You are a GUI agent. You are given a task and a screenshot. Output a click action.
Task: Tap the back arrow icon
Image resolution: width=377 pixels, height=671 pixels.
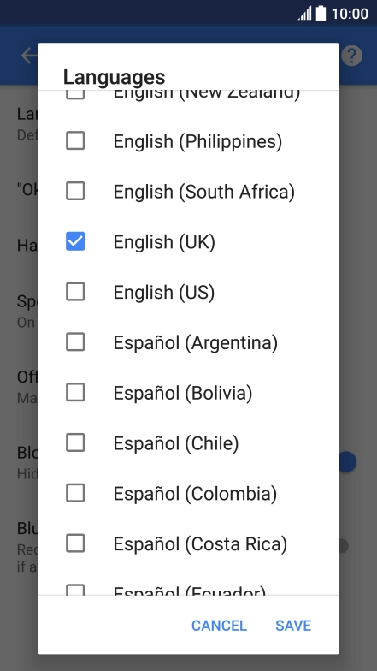[x=29, y=56]
